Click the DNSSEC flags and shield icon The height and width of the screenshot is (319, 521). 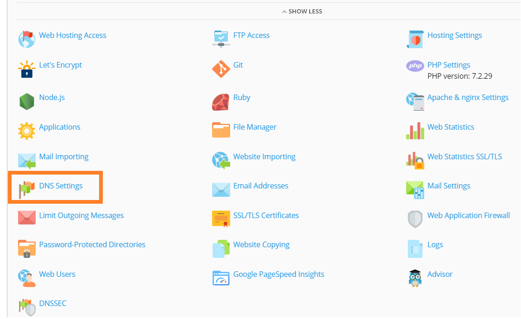[x=26, y=307]
